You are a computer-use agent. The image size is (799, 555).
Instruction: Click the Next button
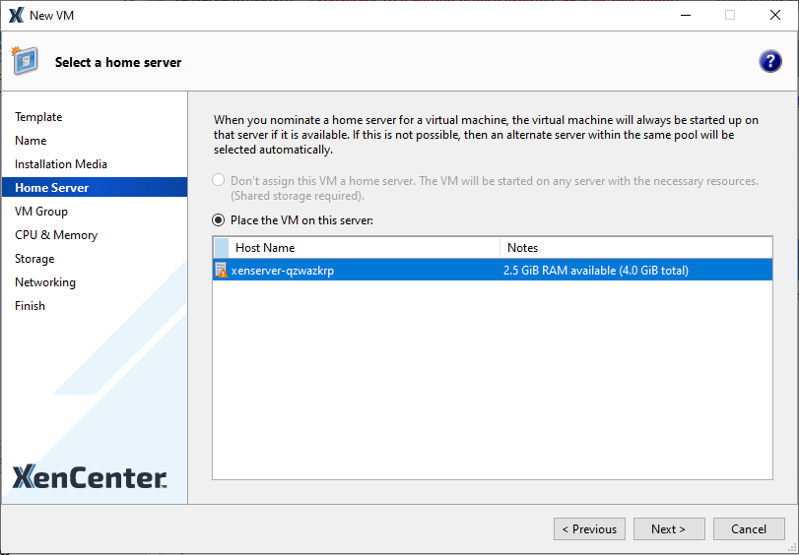pos(669,529)
